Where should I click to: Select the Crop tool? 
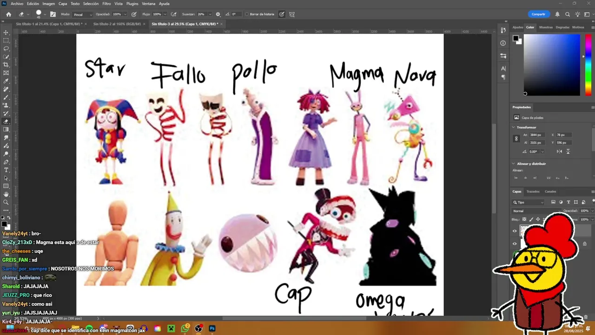tap(6, 65)
